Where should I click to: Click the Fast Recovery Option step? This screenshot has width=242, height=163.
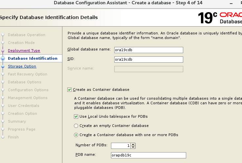(28, 74)
